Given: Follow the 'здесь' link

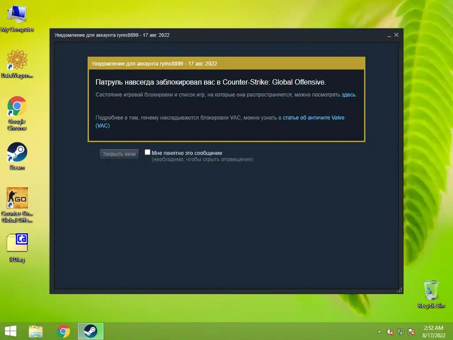Looking at the screenshot, I should (349, 95).
